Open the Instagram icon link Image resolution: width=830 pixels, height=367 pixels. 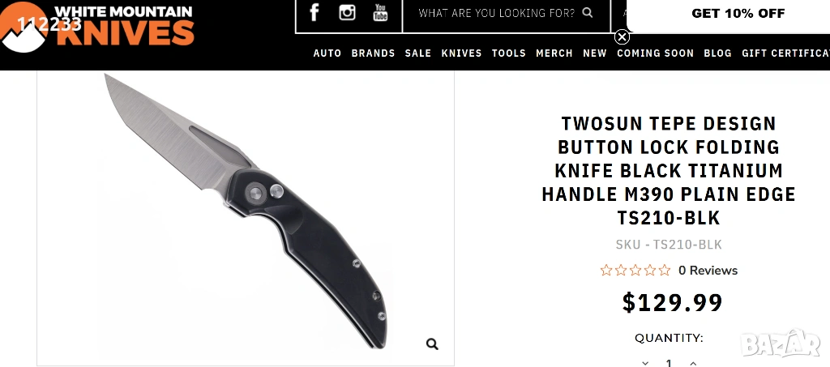point(347,12)
